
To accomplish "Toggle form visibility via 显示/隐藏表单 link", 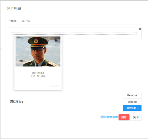I will [x=109, y=117].
